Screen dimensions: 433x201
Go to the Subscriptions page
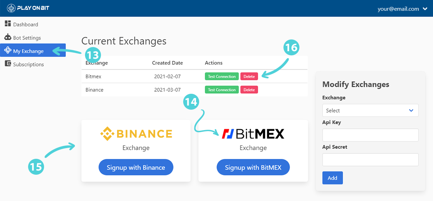(x=28, y=64)
